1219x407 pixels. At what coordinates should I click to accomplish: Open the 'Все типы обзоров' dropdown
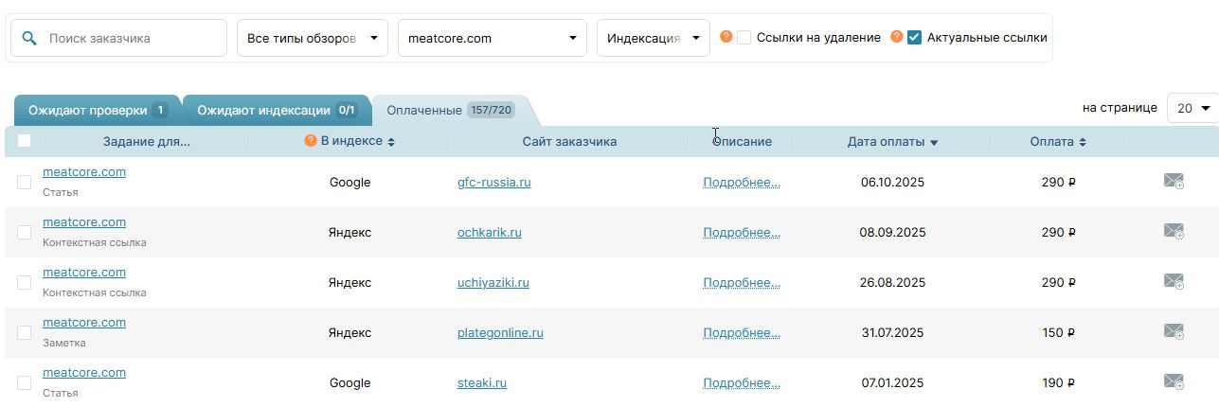(312, 38)
